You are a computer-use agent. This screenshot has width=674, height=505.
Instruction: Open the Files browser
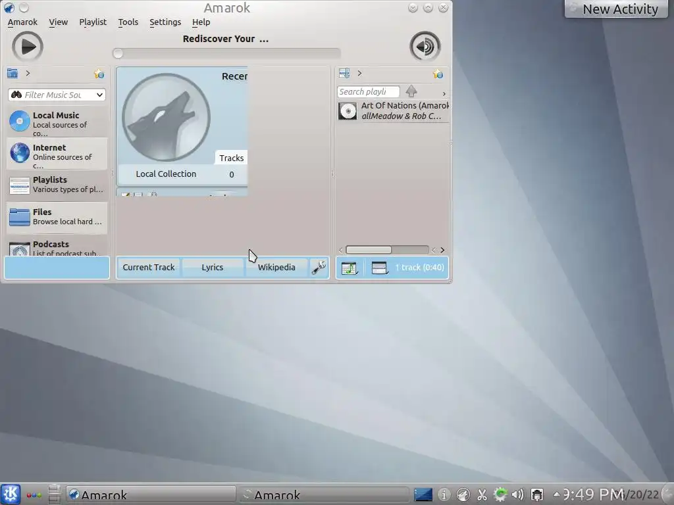click(x=57, y=218)
